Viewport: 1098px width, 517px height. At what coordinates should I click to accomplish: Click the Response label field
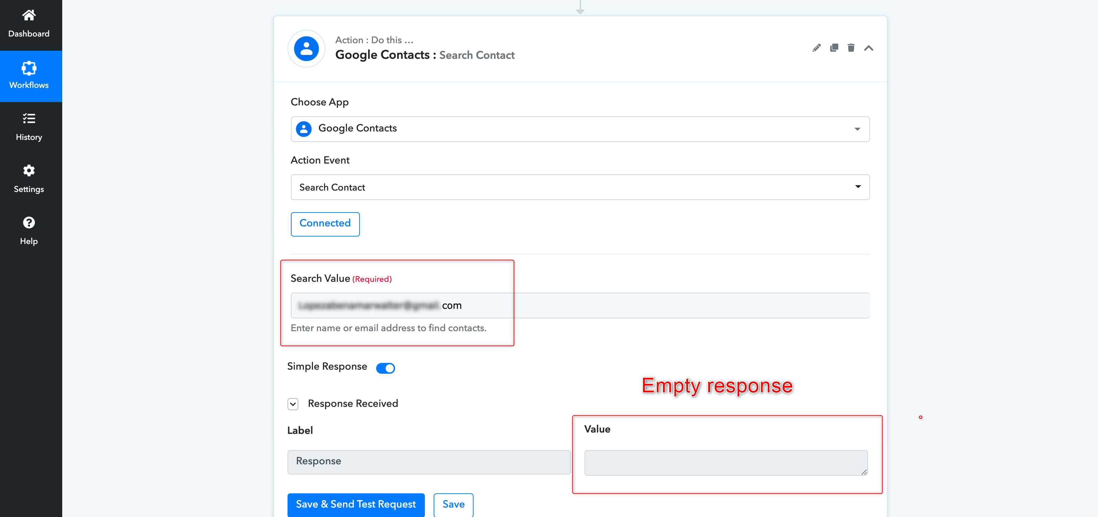coord(429,462)
